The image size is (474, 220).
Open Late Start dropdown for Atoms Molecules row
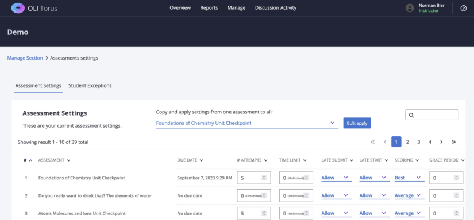pyautogui.click(x=374, y=213)
